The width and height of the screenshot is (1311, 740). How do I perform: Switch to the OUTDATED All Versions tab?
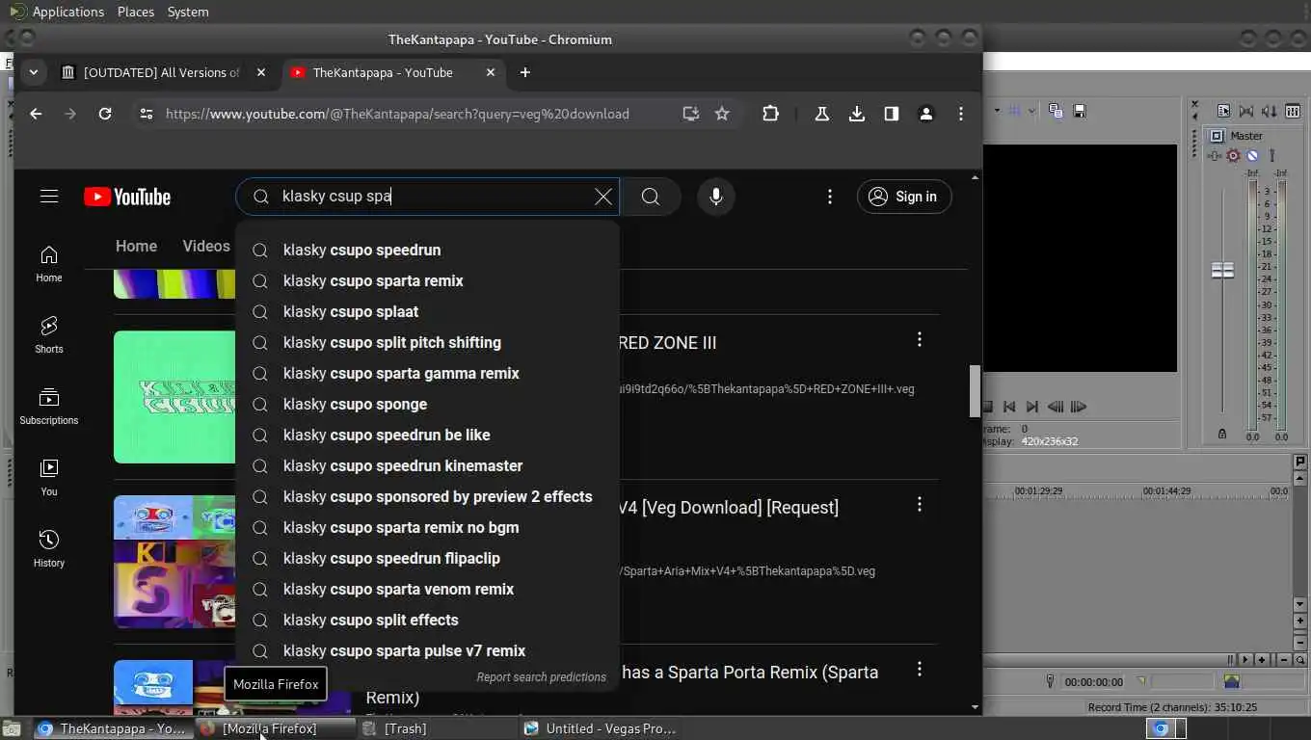coord(165,72)
